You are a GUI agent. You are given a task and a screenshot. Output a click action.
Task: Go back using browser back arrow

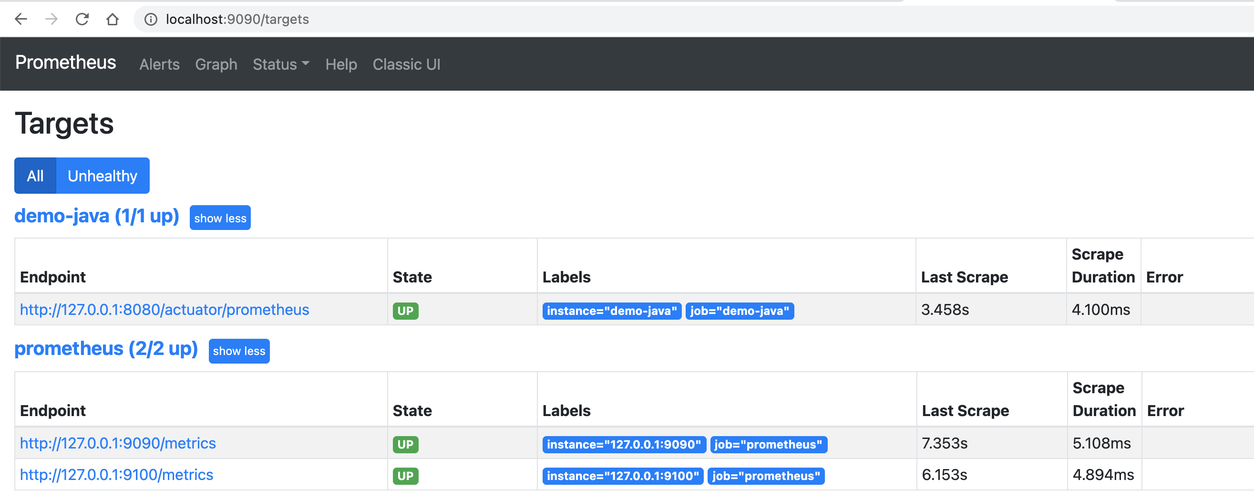(21, 19)
